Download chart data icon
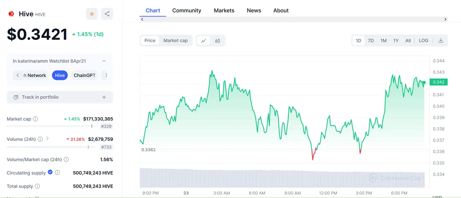The height and width of the screenshot is (198, 461). [440, 41]
